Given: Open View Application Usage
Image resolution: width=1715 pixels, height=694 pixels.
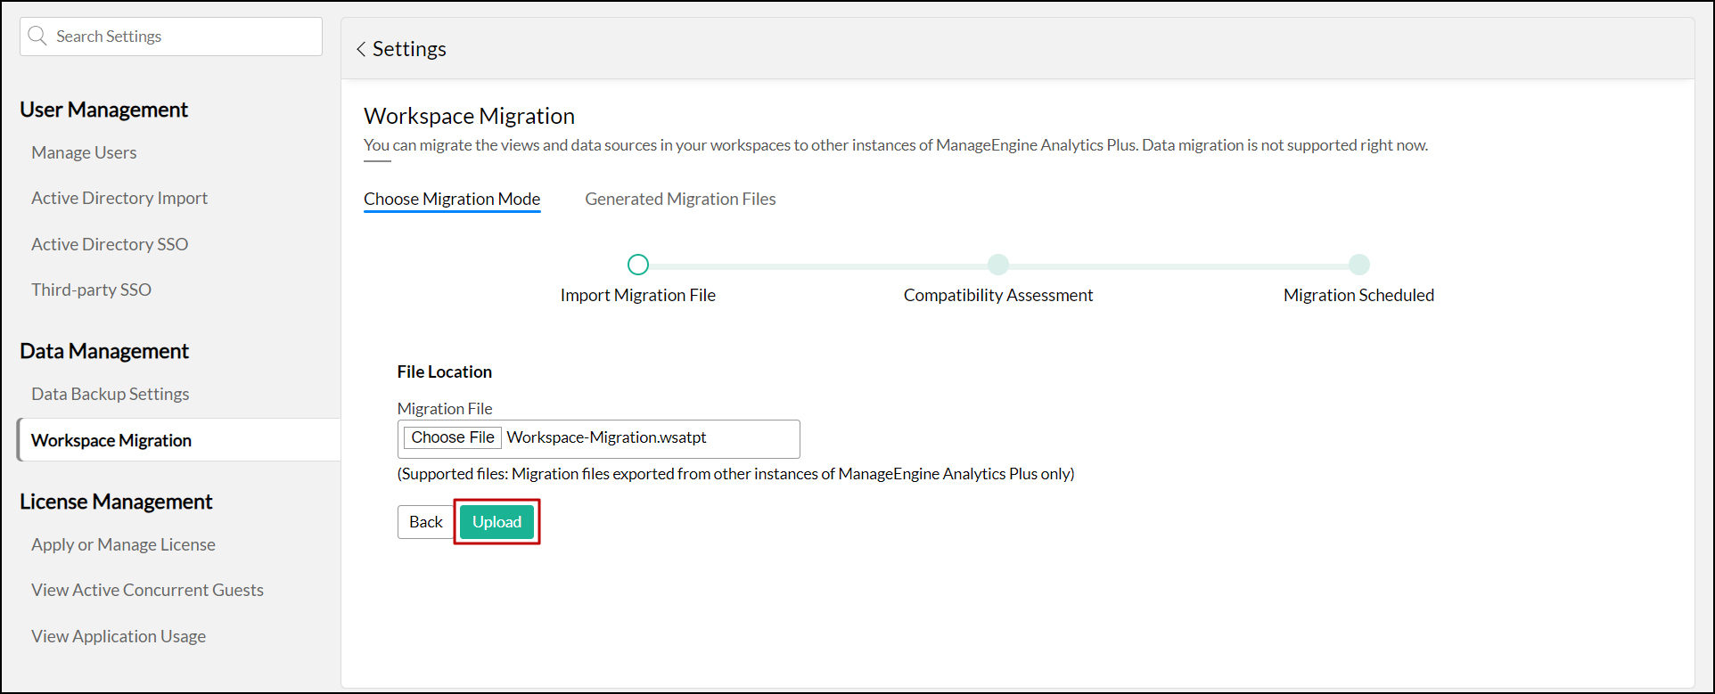Looking at the screenshot, I should pyautogui.click(x=119, y=636).
